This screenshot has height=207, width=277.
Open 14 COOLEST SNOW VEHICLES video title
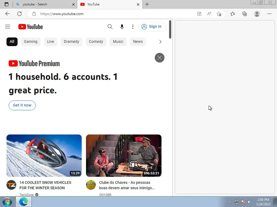tap(45, 185)
